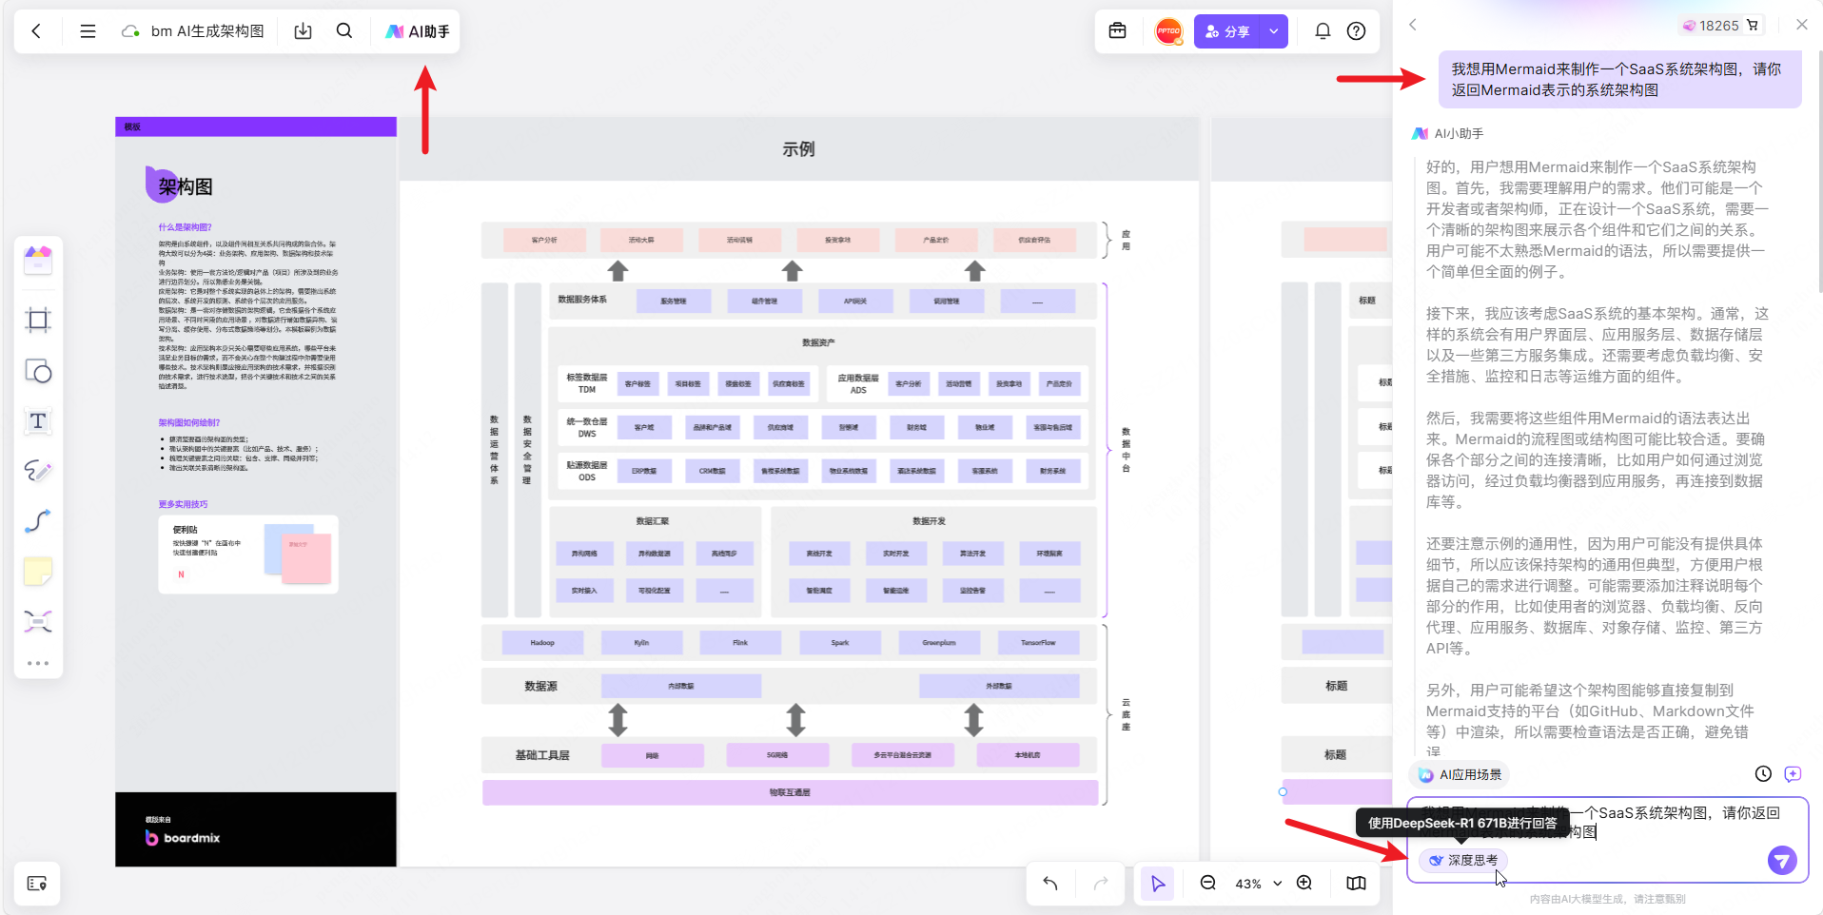The width and height of the screenshot is (1823, 915).
Task: Click the 示例 frame title
Action: coord(798,149)
